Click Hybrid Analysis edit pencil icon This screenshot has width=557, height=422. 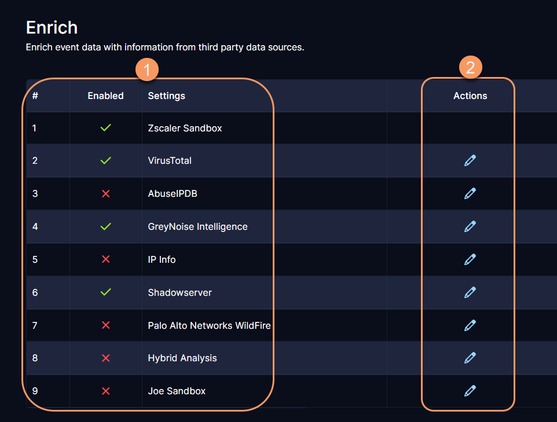point(470,358)
